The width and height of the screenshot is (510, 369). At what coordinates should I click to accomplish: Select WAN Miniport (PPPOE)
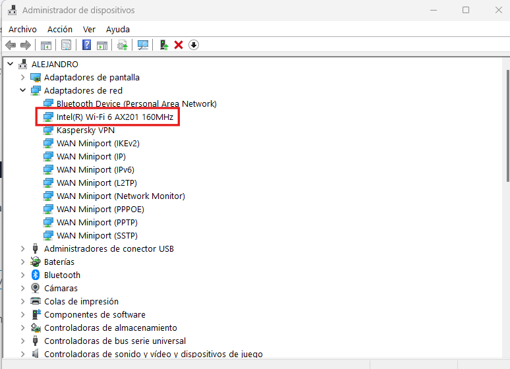coord(100,210)
